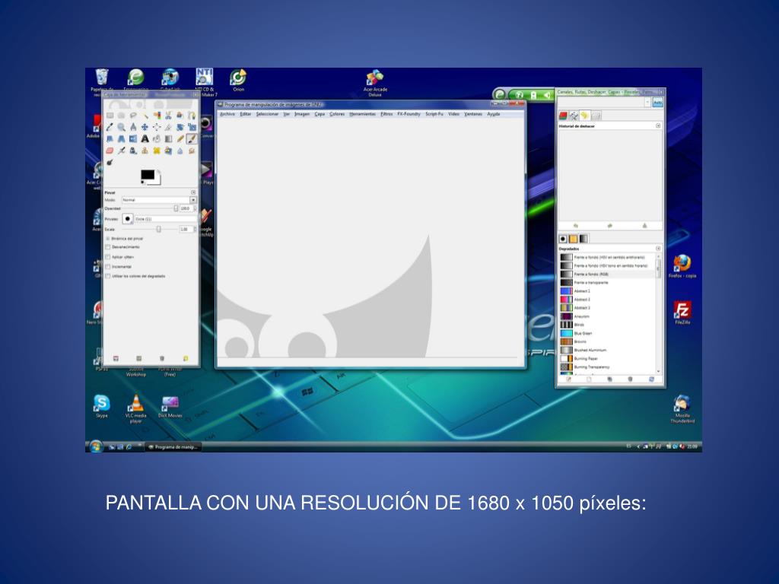Screen dimensions: 779x584
Task: Select the Crop tool
Action: point(168,127)
